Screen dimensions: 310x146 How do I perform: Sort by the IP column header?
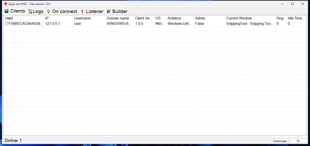58,18
